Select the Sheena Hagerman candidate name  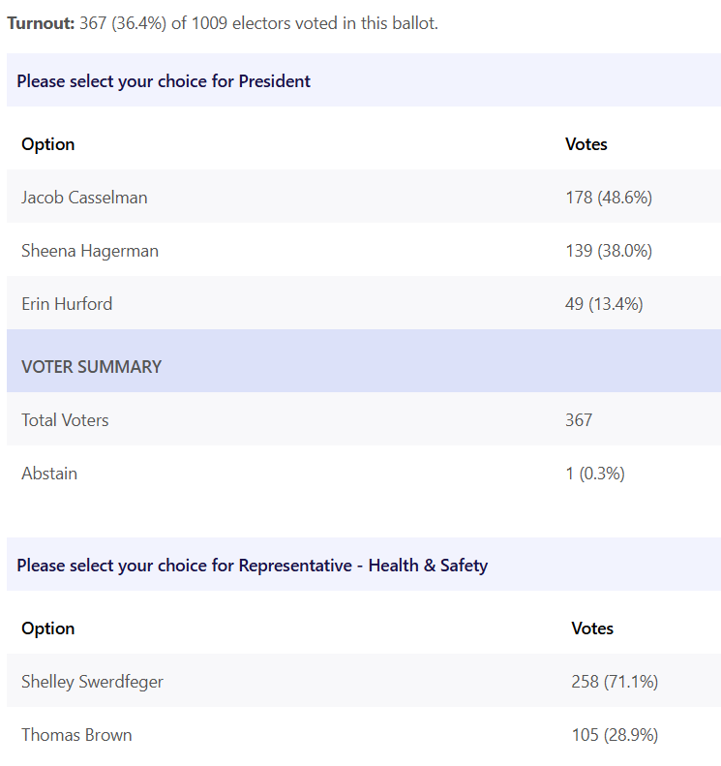(90, 251)
